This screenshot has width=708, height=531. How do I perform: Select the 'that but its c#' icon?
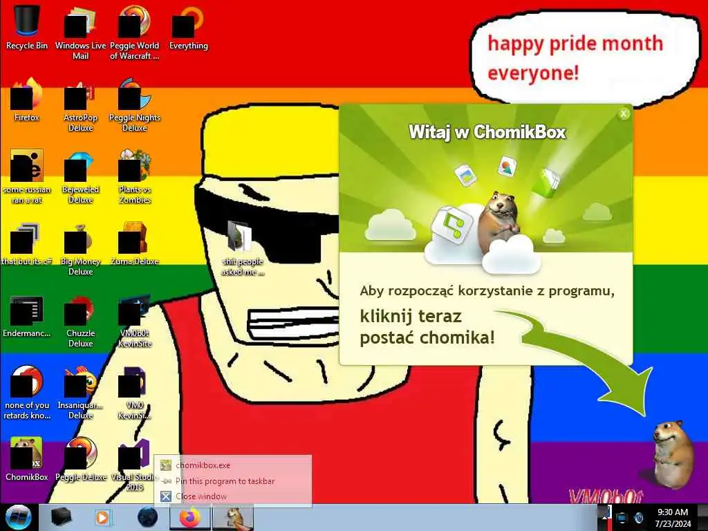[27, 244]
